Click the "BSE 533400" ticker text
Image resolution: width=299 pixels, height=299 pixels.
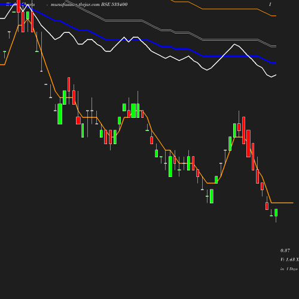(114, 4)
